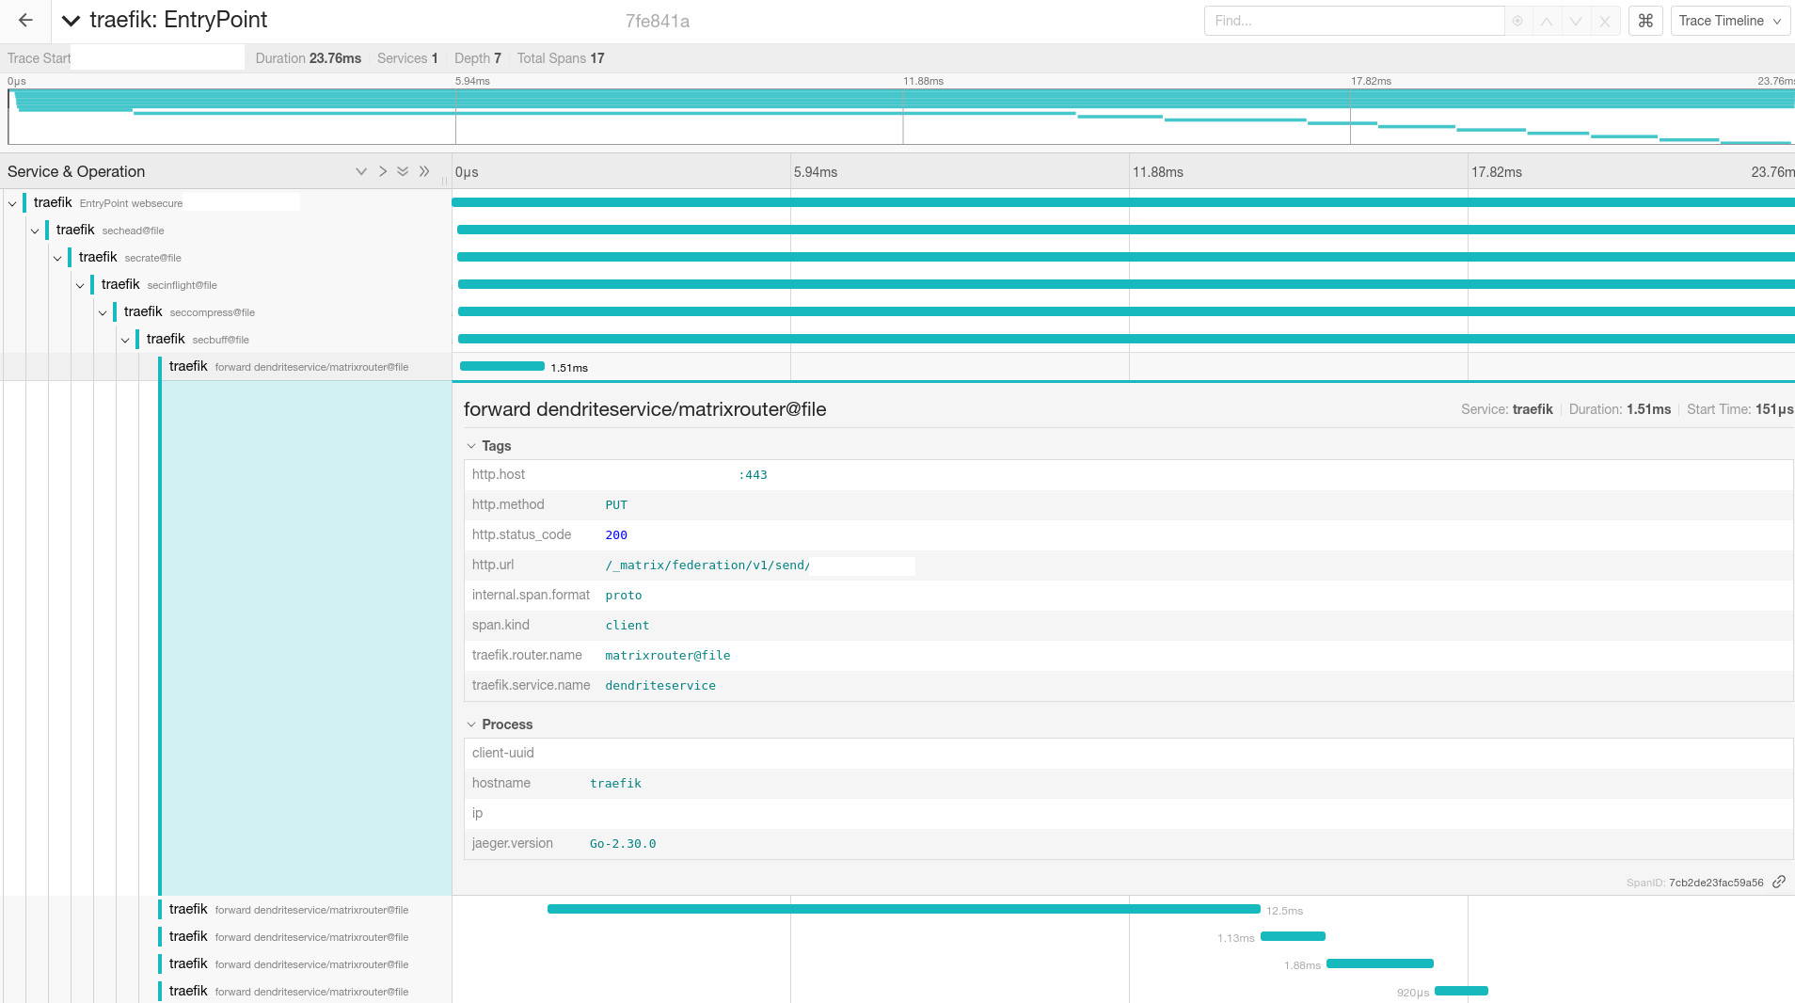Click the 12.5ms span bar
This screenshot has height=1003, width=1795.
[x=903, y=909]
